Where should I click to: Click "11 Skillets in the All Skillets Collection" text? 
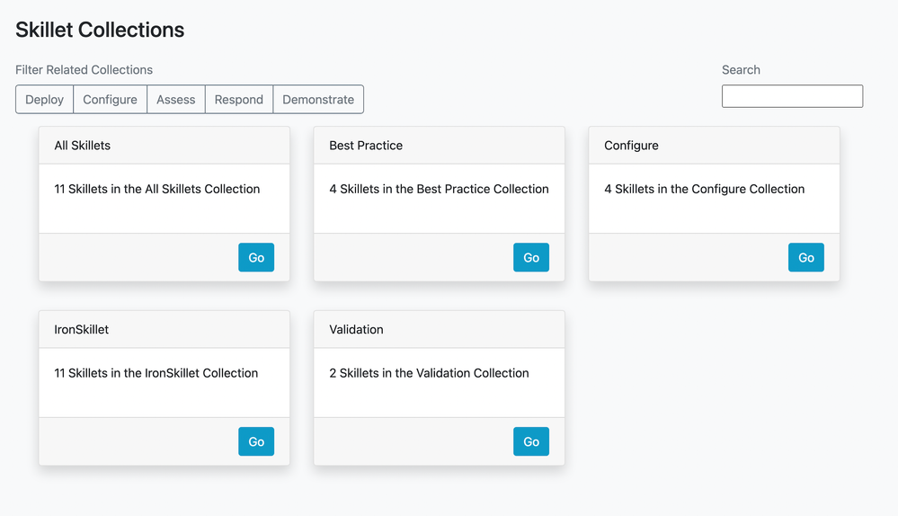point(157,190)
